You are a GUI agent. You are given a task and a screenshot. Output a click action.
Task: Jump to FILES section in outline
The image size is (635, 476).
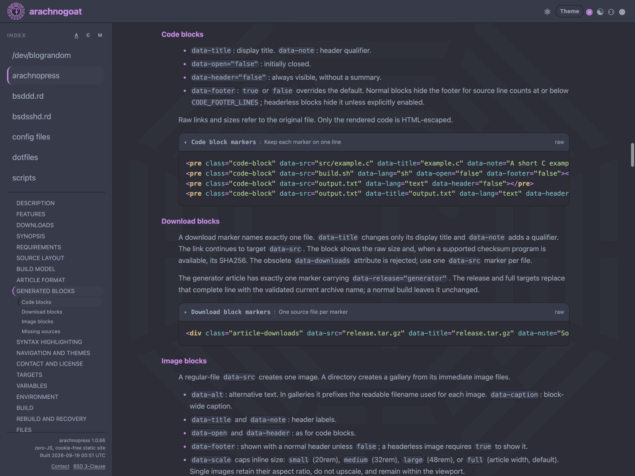click(24, 430)
